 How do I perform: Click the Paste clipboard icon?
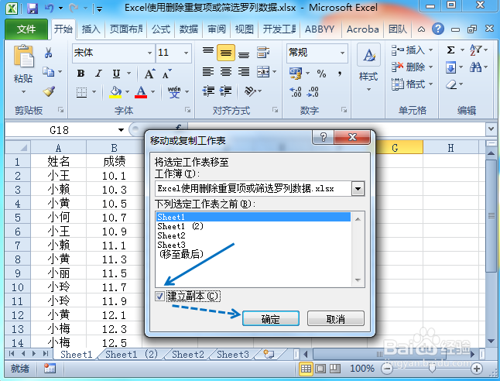(x=23, y=57)
